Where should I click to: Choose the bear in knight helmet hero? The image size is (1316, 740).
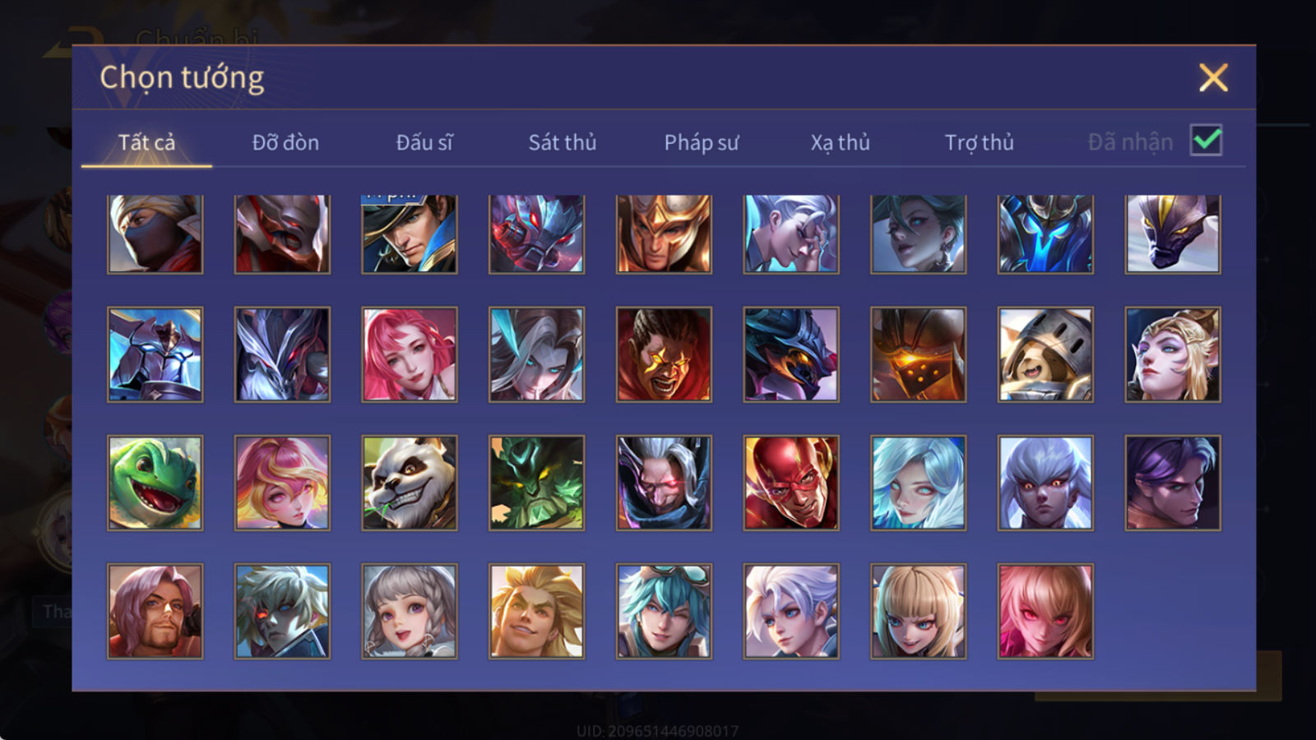tap(1045, 354)
